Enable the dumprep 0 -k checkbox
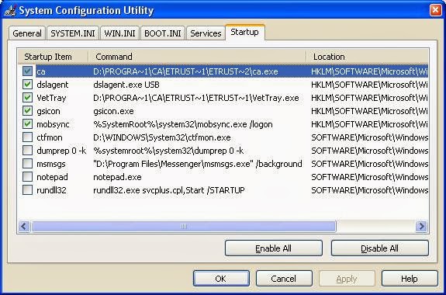Viewport: 446px width, 295px height. point(27,151)
